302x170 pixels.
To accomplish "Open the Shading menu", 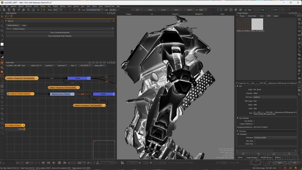I will pos(54,6).
